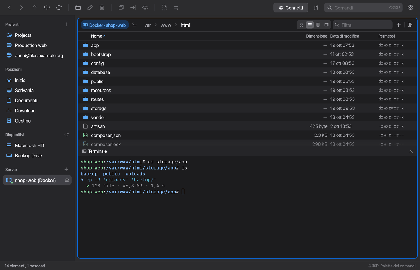This screenshot has height=270, width=420.
Task: Toggle the split pane layout icon
Action: click(x=410, y=25)
